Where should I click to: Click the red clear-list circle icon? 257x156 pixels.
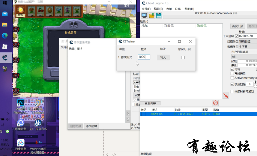(x=216, y=103)
